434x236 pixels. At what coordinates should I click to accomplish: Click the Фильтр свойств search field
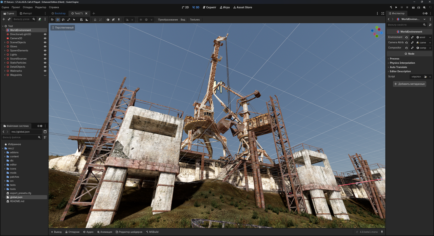[407, 25]
